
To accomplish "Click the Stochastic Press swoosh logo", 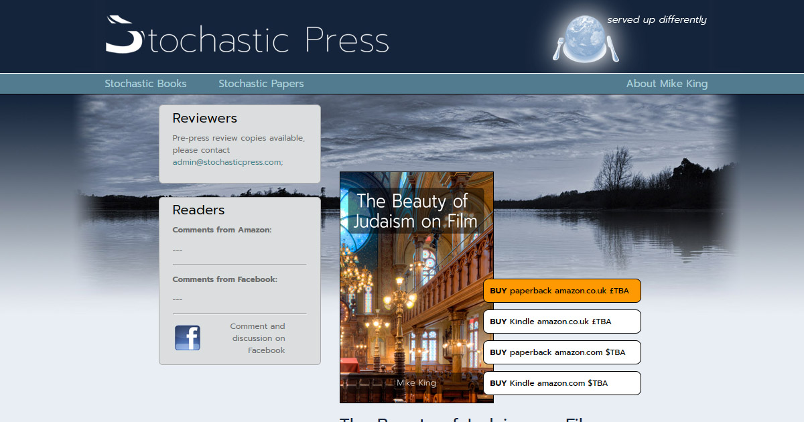I will pos(124,35).
